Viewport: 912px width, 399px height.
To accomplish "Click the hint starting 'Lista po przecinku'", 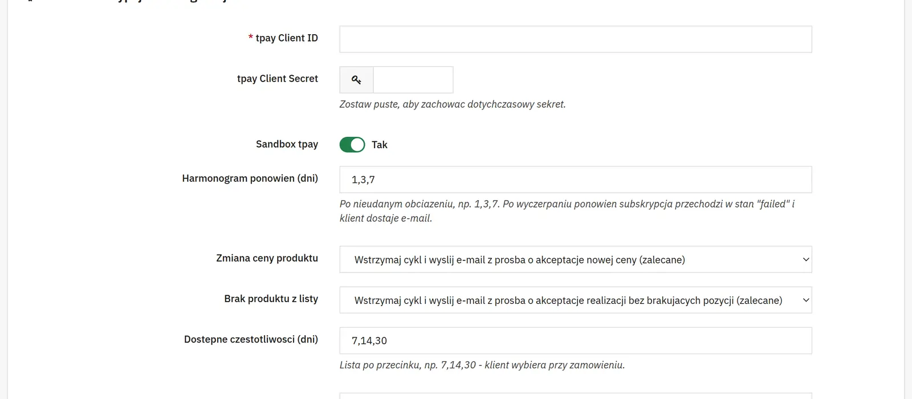I will (x=482, y=365).
